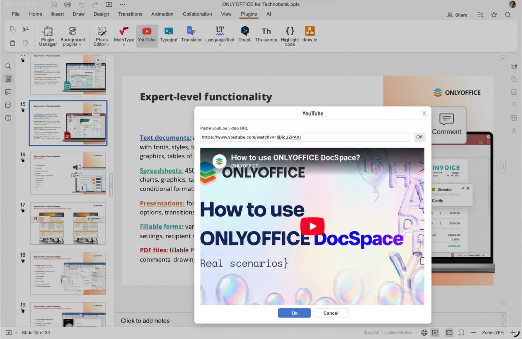
Task: Switch to the Transitions tab
Action: pos(130,14)
